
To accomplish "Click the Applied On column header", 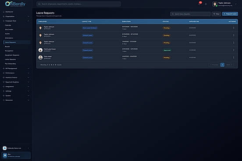I will click(194, 21).
